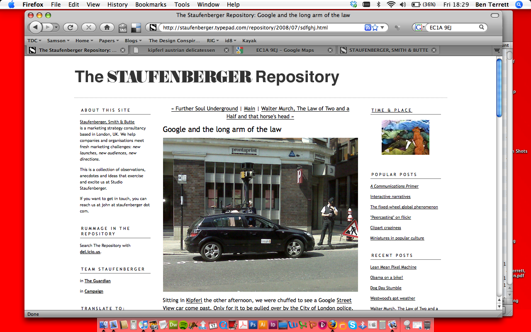Click the TAG toolbar icon
Viewport: 531px width, 332px height.
(x=123, y=28)
